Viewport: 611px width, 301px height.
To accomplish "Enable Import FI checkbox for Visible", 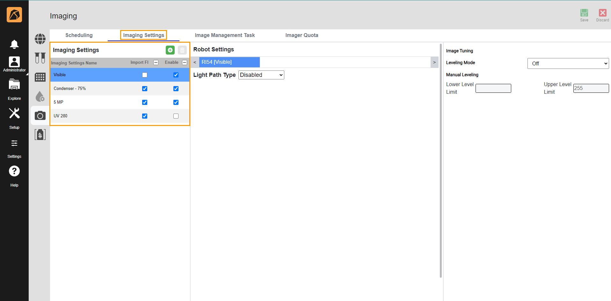I will 145,75.
